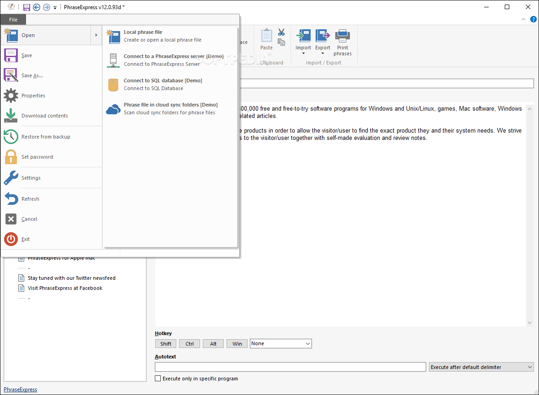The width and height of the screenshot is (539, 395).
Task: Click the description field above phrase text
Action: pos(387,83)
